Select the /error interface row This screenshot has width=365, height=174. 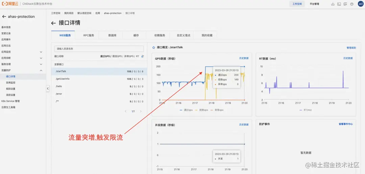tap(99, 94)
